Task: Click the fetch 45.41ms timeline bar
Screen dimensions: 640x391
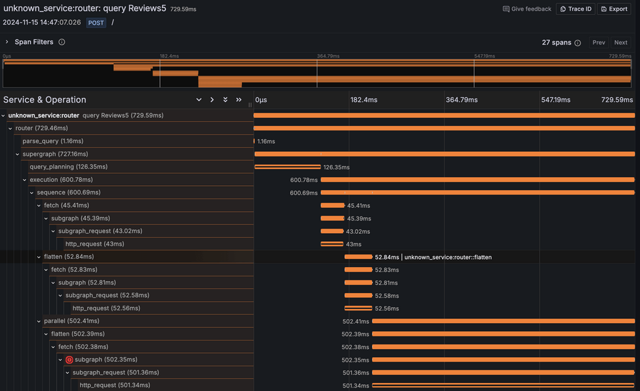Action: coord(333,205)
